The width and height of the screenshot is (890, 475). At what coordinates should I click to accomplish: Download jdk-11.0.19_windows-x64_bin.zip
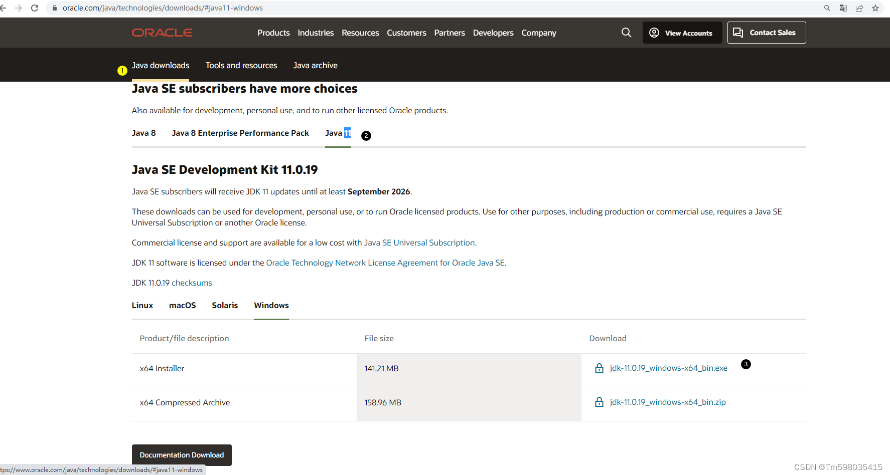tap(668, 402)
